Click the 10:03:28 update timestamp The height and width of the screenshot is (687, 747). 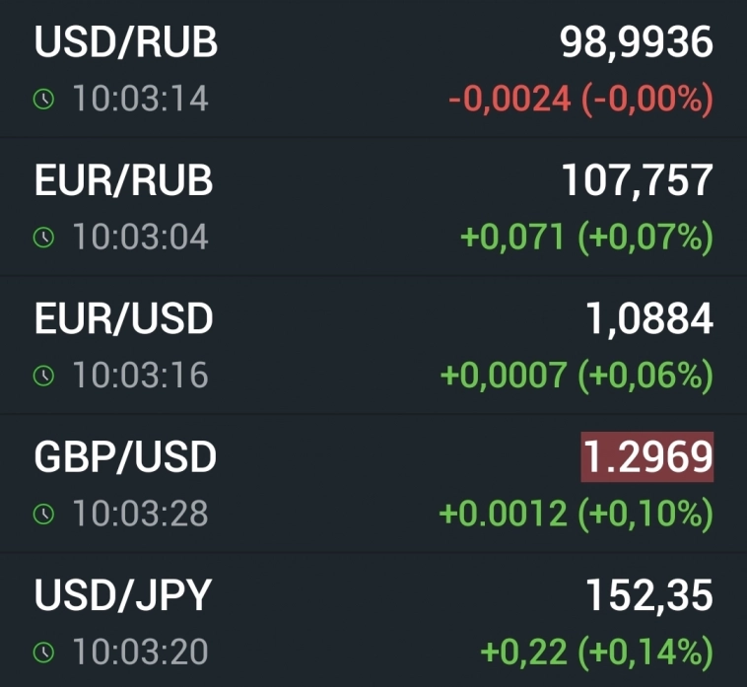140,514
